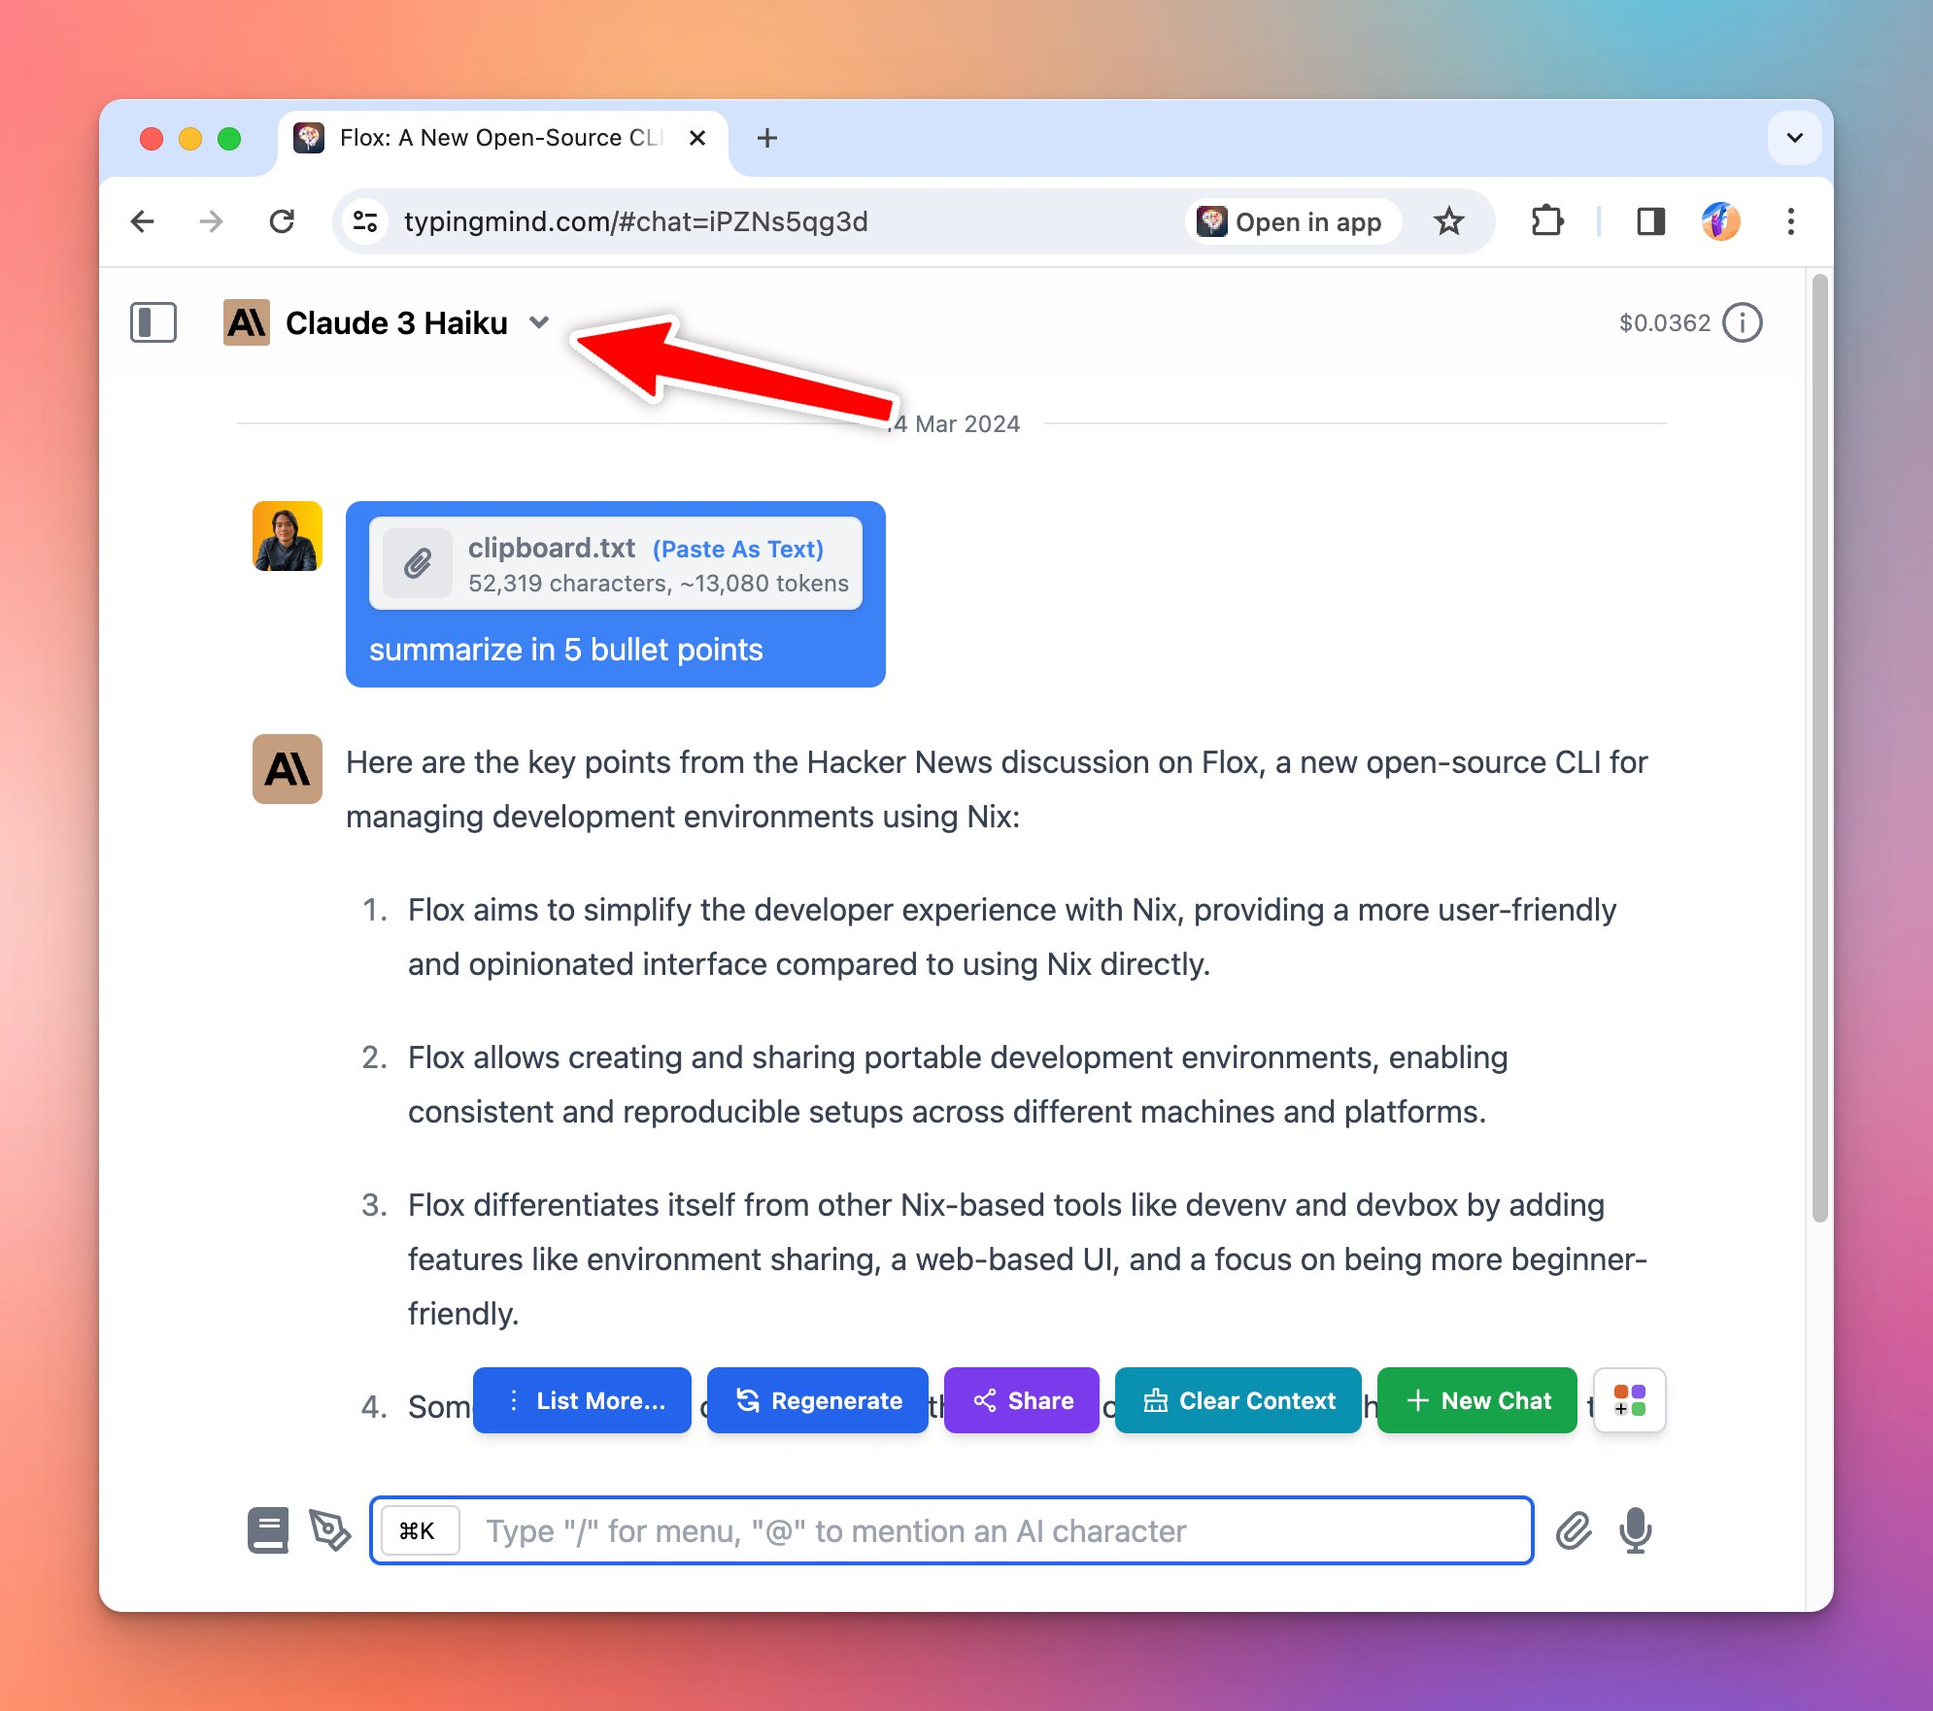
Task: Open a new browser tab
Action: (767, 138)
